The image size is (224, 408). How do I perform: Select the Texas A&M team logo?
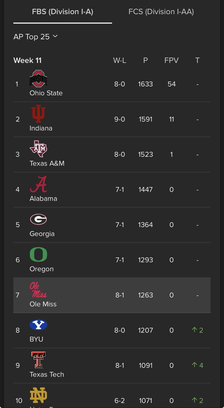[x=38, y=149]
